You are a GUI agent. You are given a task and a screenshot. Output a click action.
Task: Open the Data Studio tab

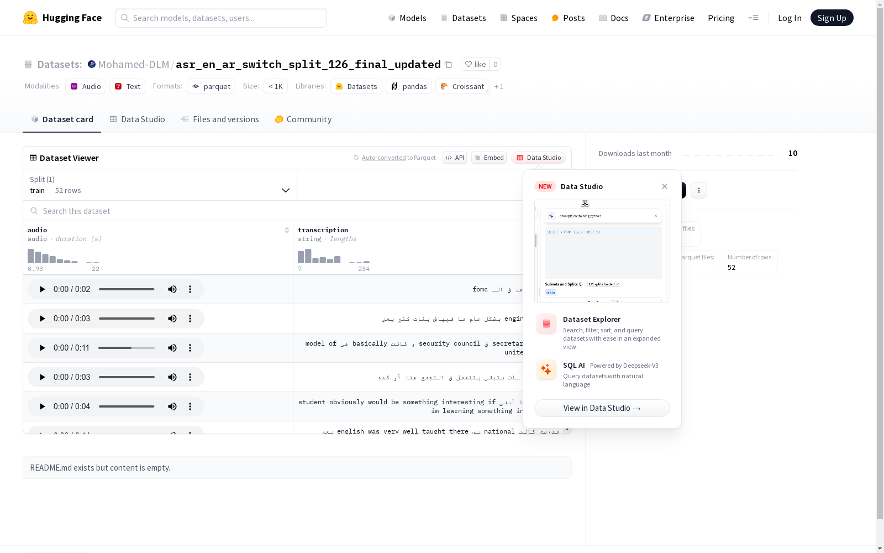click(x=138, y=119)
